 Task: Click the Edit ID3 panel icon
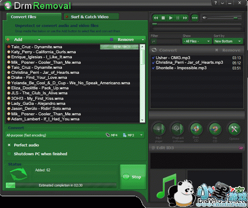tap(153, 148)
